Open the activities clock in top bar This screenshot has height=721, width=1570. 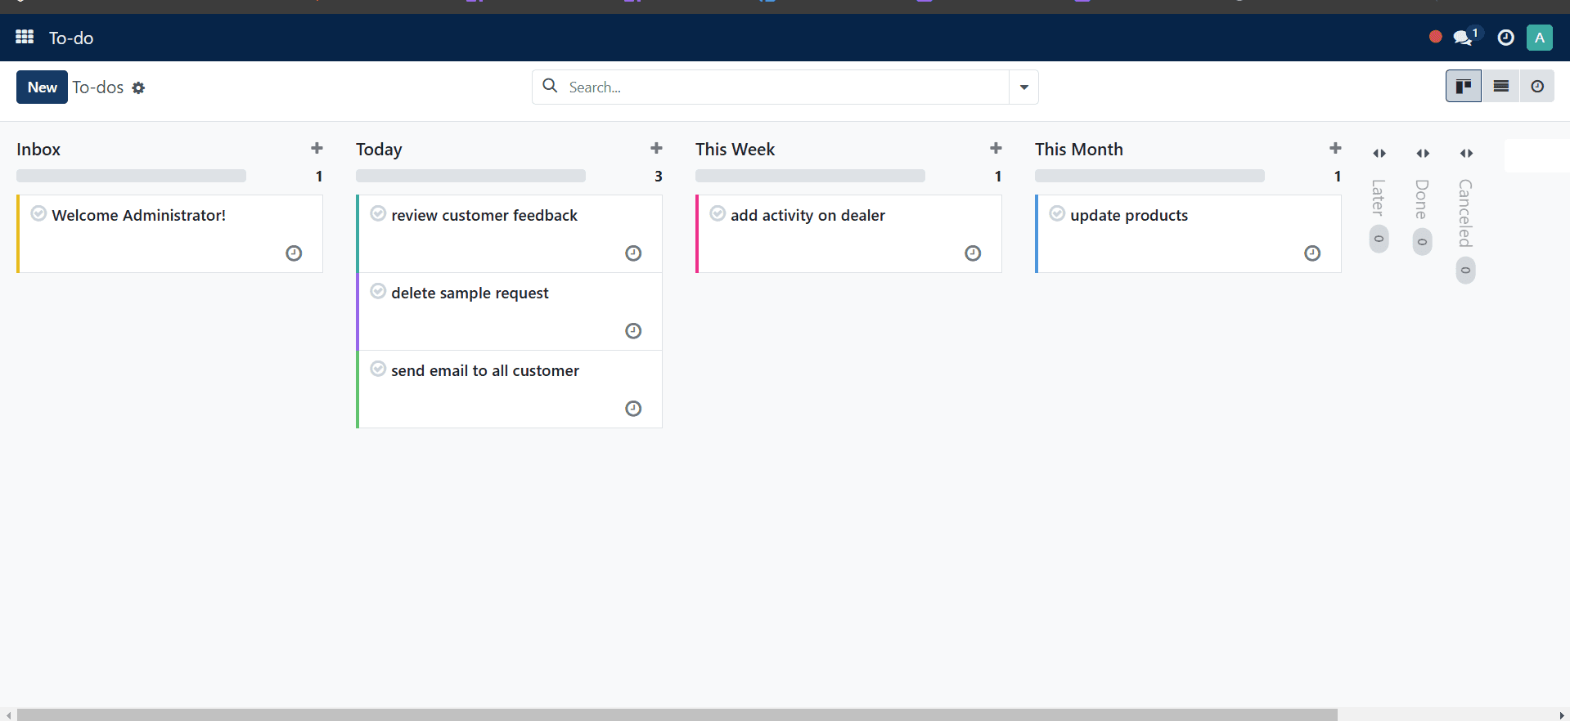click(1505, 38)
